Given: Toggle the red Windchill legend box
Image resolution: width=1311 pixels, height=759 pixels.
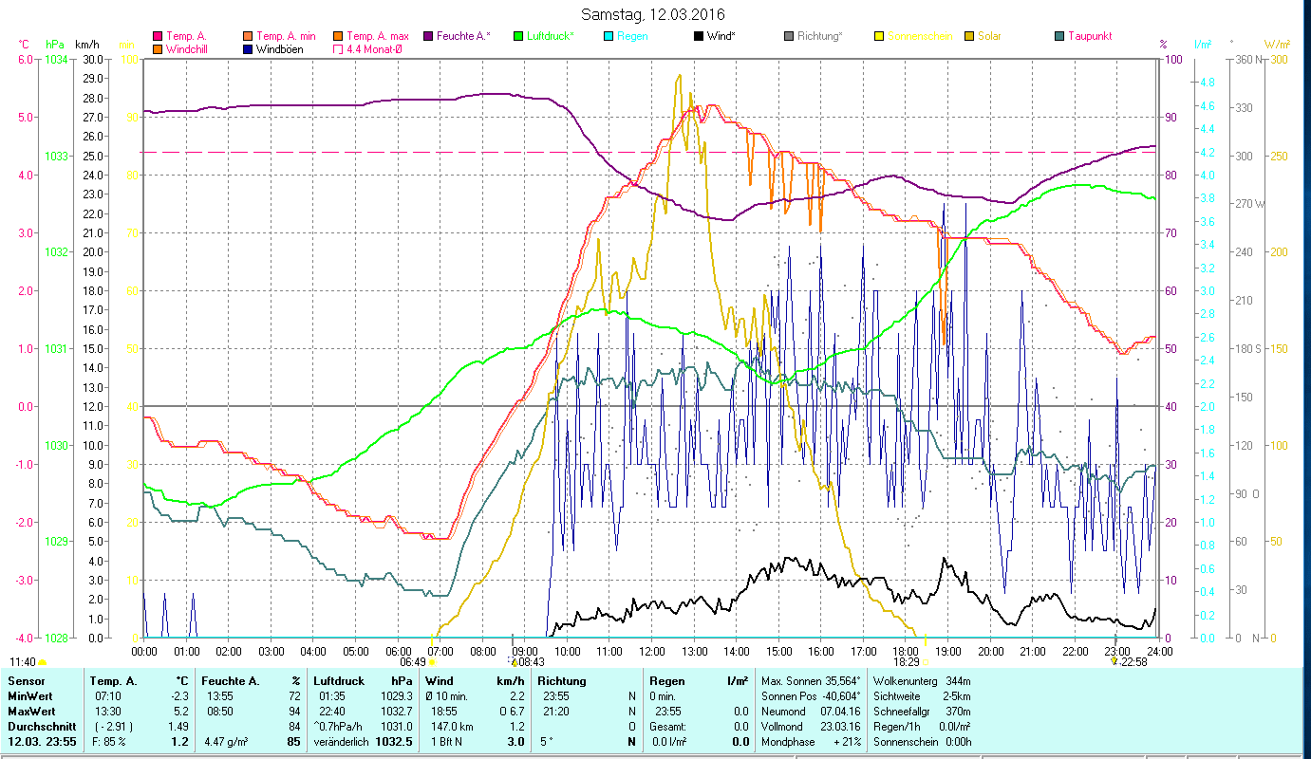Looking at the screenshot, I should 158,49.
